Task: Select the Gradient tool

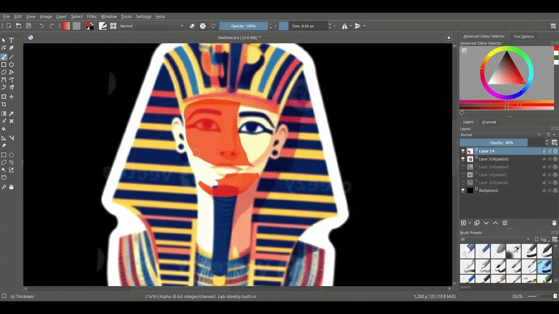Action: click(4, 114)
